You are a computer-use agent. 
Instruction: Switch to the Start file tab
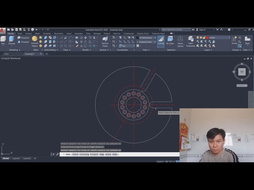coord(6,54)
